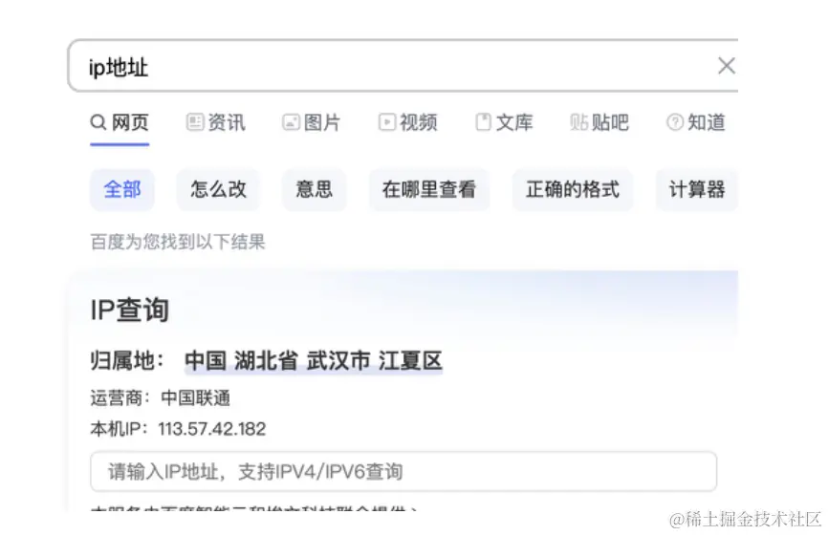
Task: Go to the 贴吧 tab
Action: click(599, 122)
